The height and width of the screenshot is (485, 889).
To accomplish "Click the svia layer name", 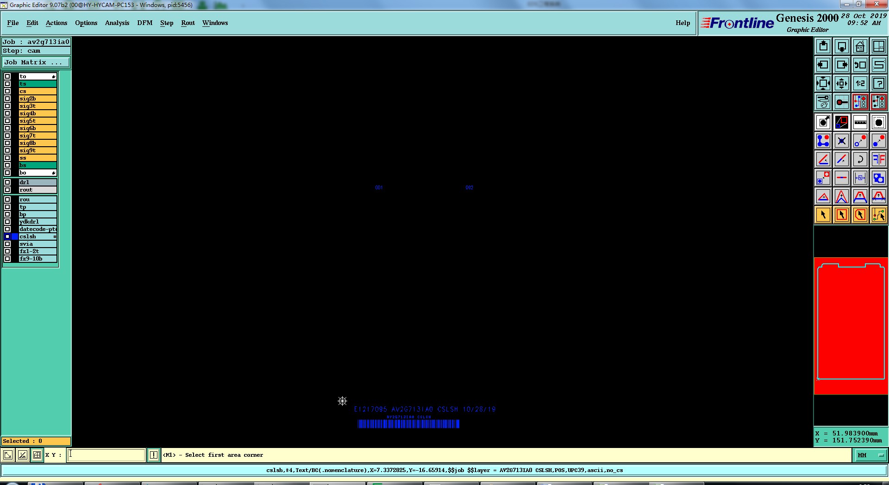I will 38,244.
